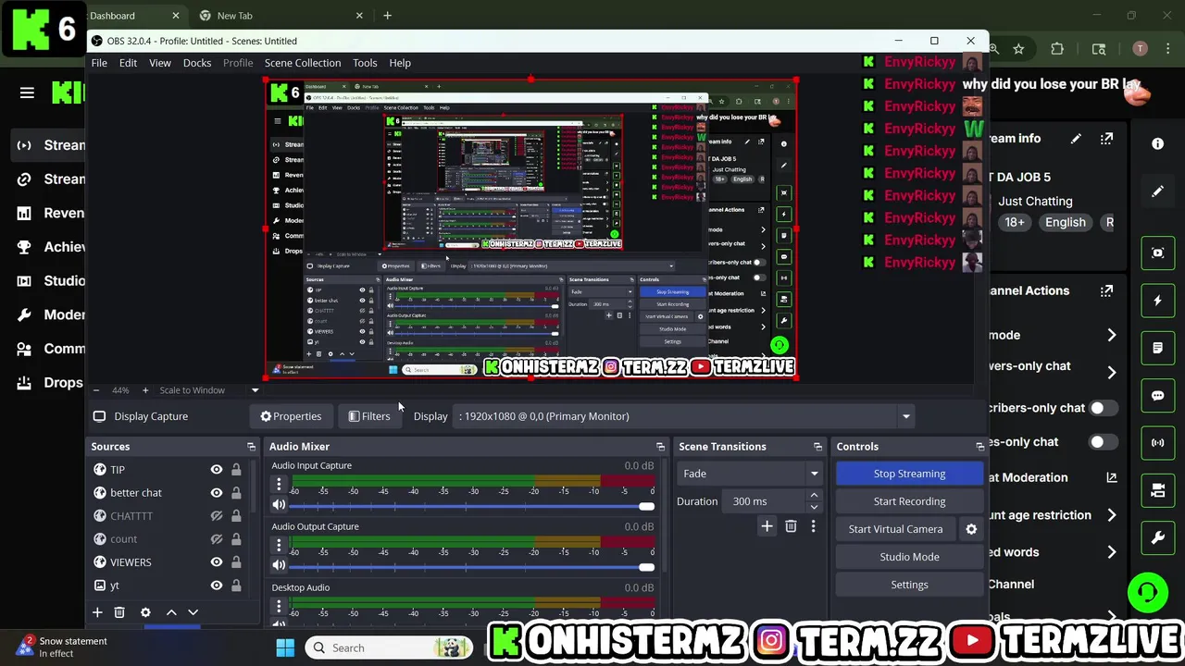Open green headset support button in Kick

click(x=1148, y=593)
